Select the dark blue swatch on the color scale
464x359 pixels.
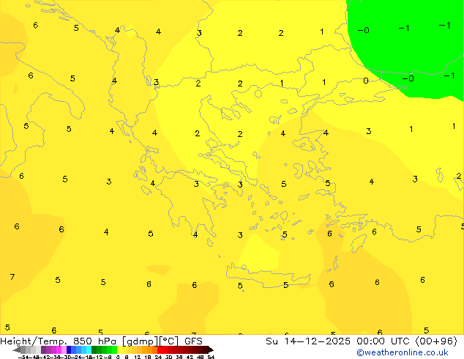(x=69, y=349)
